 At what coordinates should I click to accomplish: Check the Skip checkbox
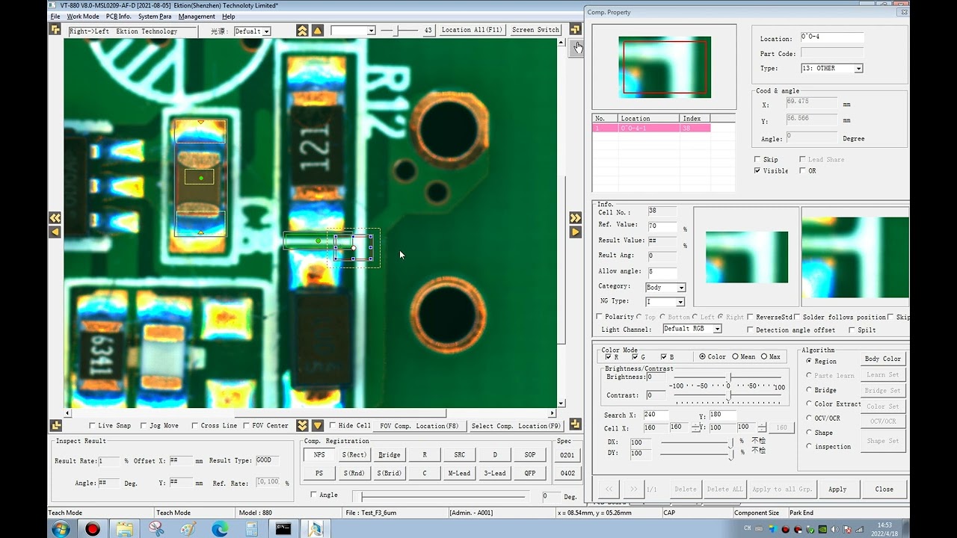click(x=757, y=160)
